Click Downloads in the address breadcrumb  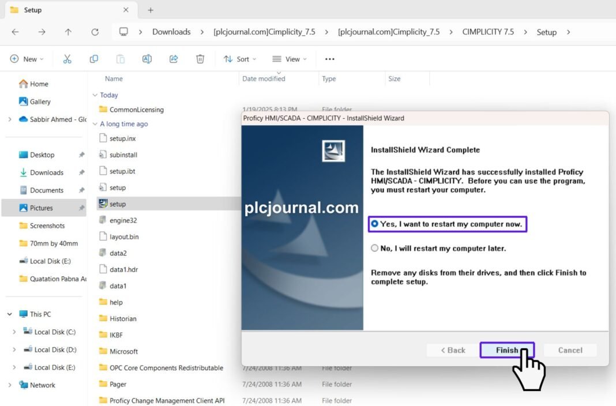[171, 32]
